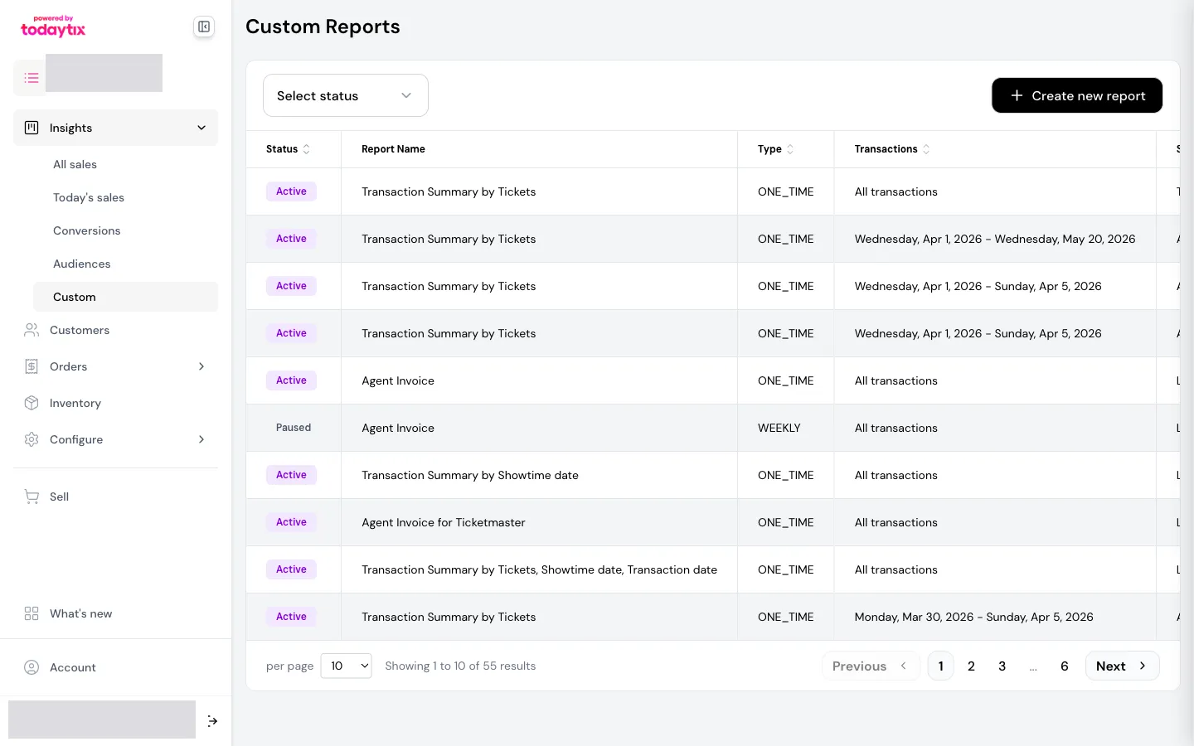Screen dimensions: 1194x746
Task: Click the Paused Agent Invoice report name
Action: [398, 428]
